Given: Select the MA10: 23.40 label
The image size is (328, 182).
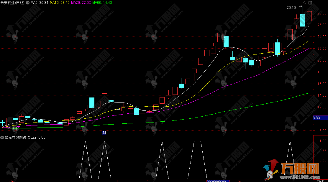Looking at the screenshot, I should point(60,3).
